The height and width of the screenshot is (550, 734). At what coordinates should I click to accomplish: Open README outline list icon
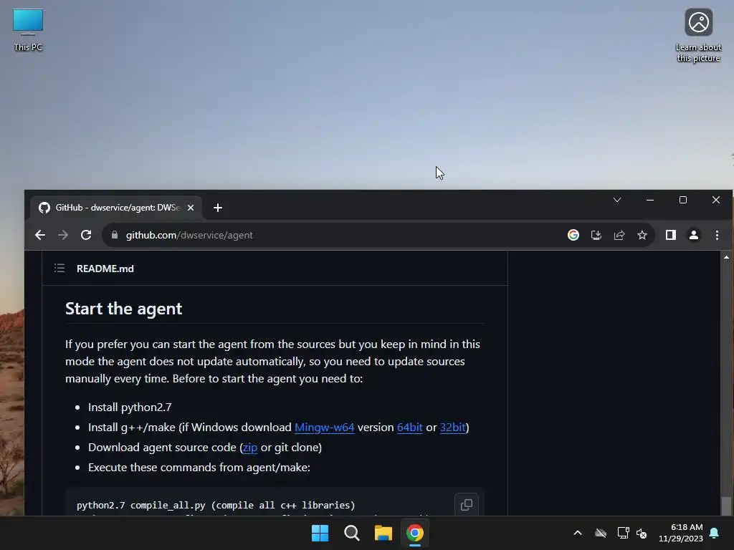coord(59,268)
